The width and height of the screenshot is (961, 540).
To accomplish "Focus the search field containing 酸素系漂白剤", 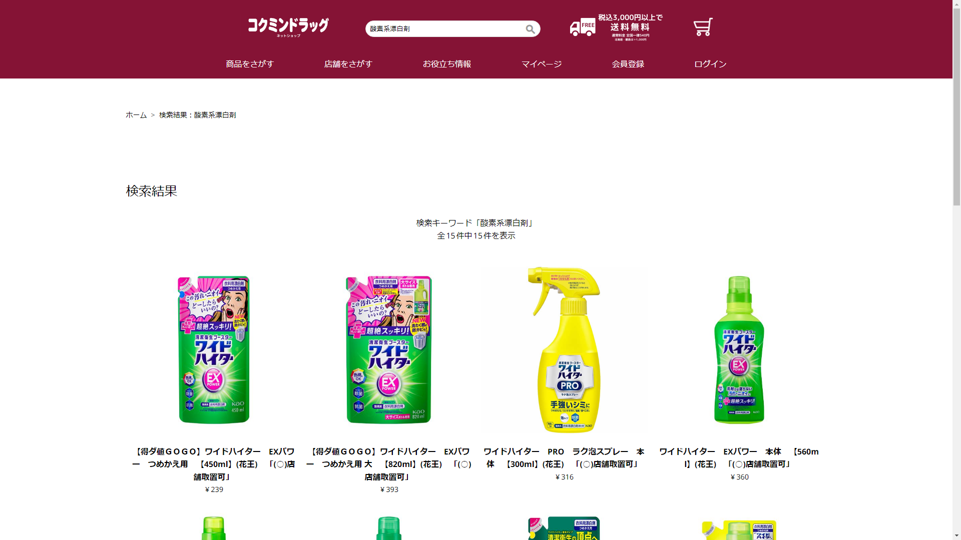I will 445,29.
